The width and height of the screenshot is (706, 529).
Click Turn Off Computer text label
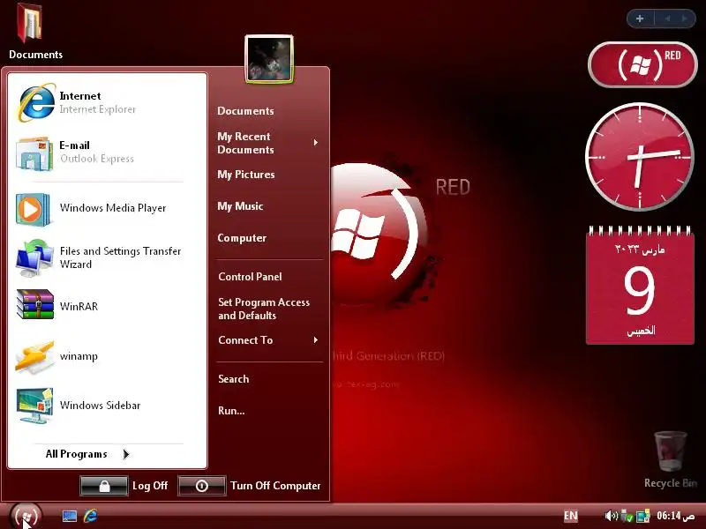(275, 486)
